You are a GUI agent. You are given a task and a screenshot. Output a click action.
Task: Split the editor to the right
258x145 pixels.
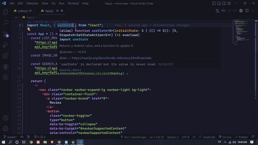(x=247, y=11)
